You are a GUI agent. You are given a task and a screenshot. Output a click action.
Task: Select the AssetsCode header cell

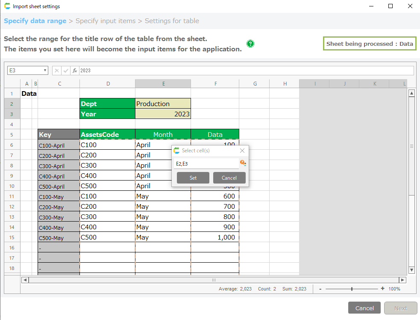tap(107, 134)
